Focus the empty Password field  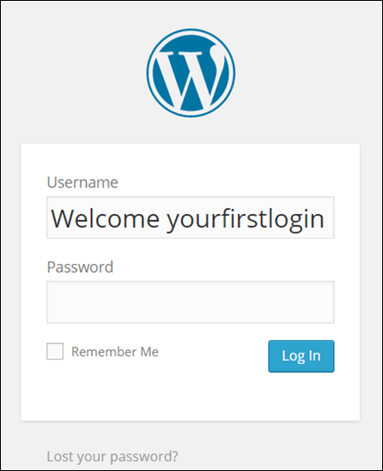click(190, 303)
